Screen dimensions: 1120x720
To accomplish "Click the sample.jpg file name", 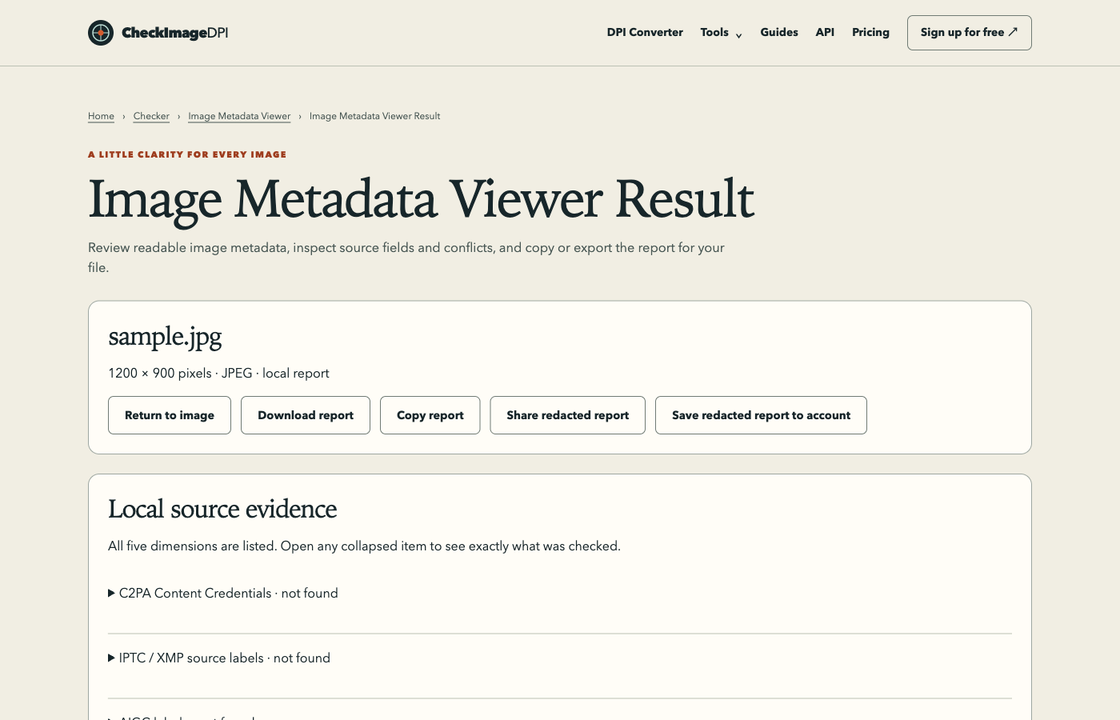I will pyautogui.click(x=165, y=337).
